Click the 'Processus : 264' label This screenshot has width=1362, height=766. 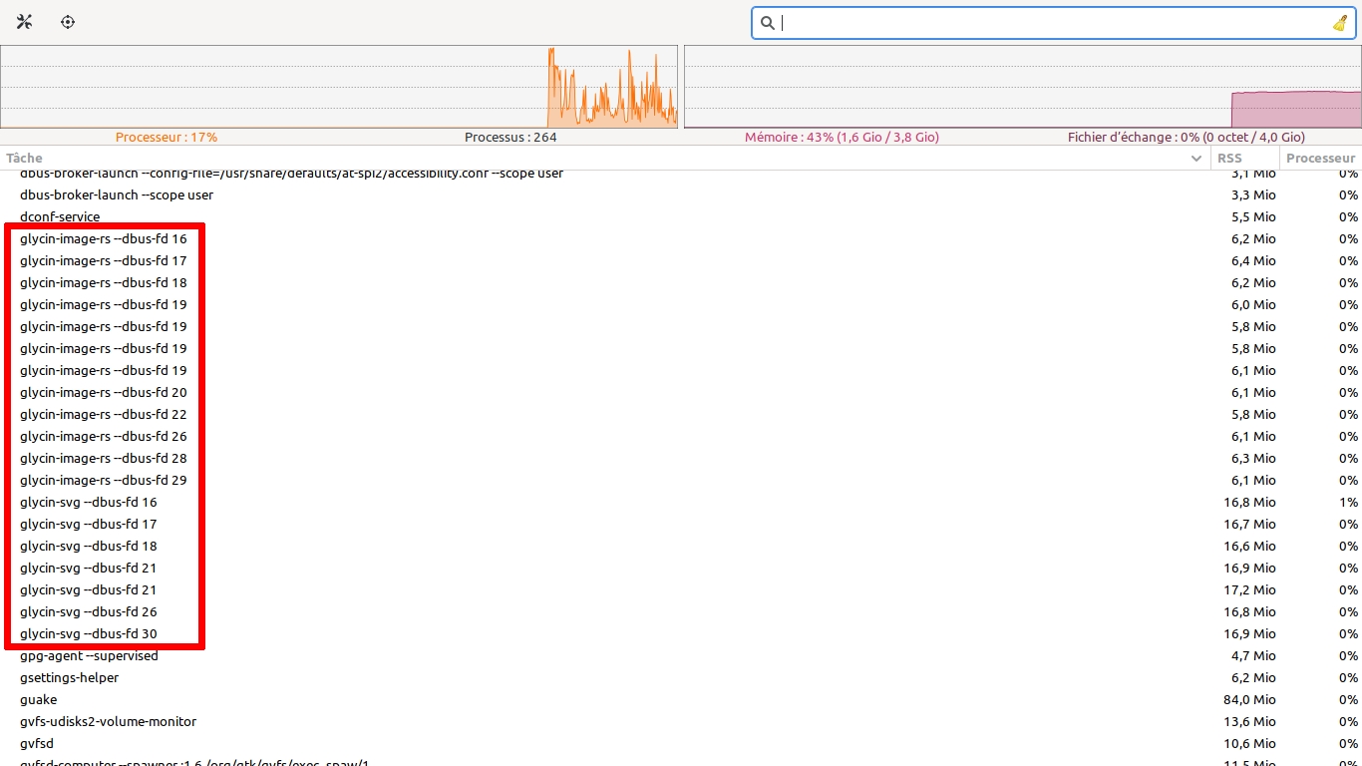[511, 137]
